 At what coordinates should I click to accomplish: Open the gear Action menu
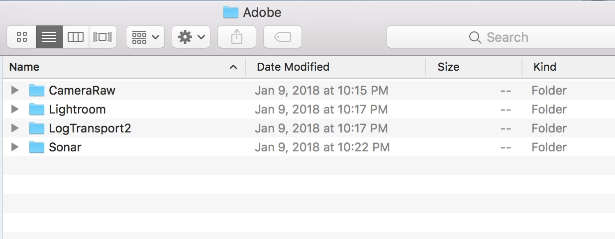pos(191,37)
